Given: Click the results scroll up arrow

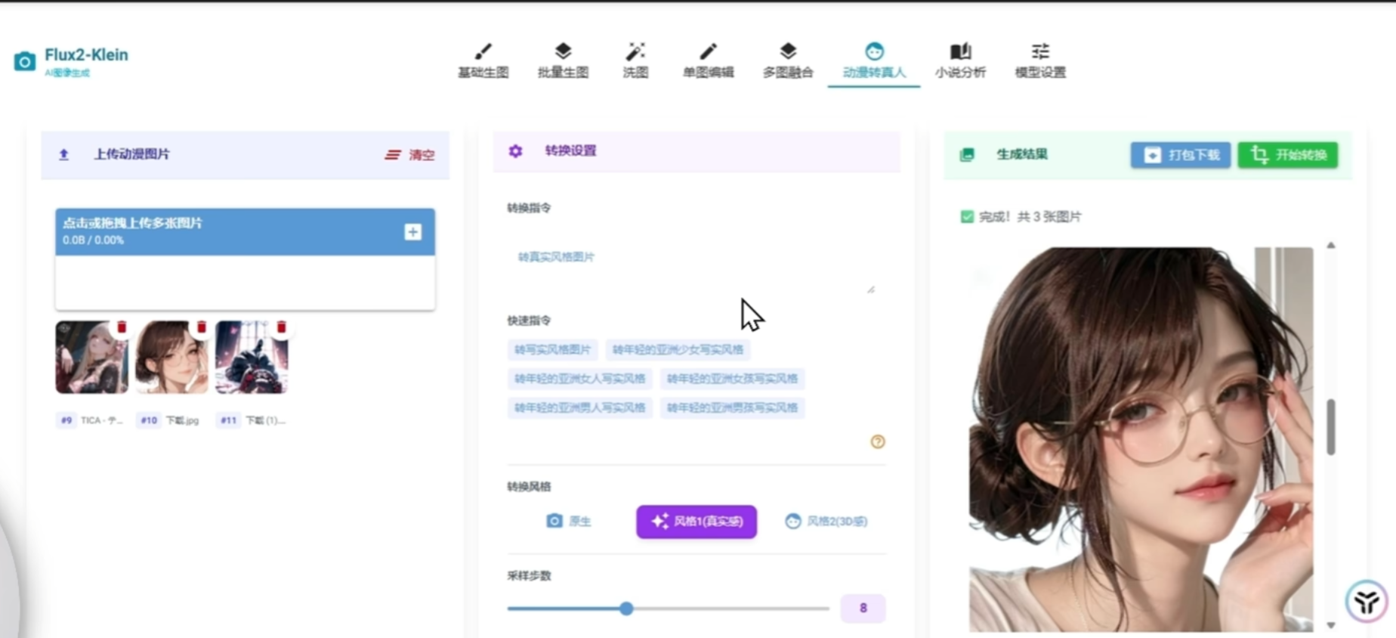Looking at the screenshot, I should (1331, 245).
